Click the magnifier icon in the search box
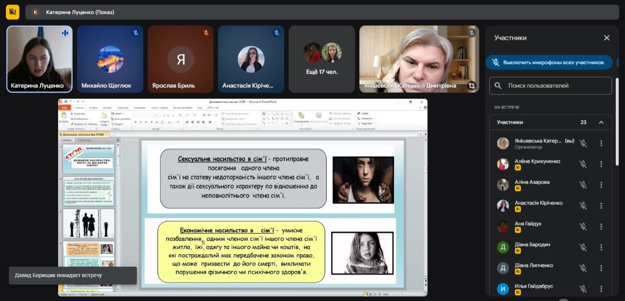The height and width of the screenshot is (301, 625). tap(498, 85)
